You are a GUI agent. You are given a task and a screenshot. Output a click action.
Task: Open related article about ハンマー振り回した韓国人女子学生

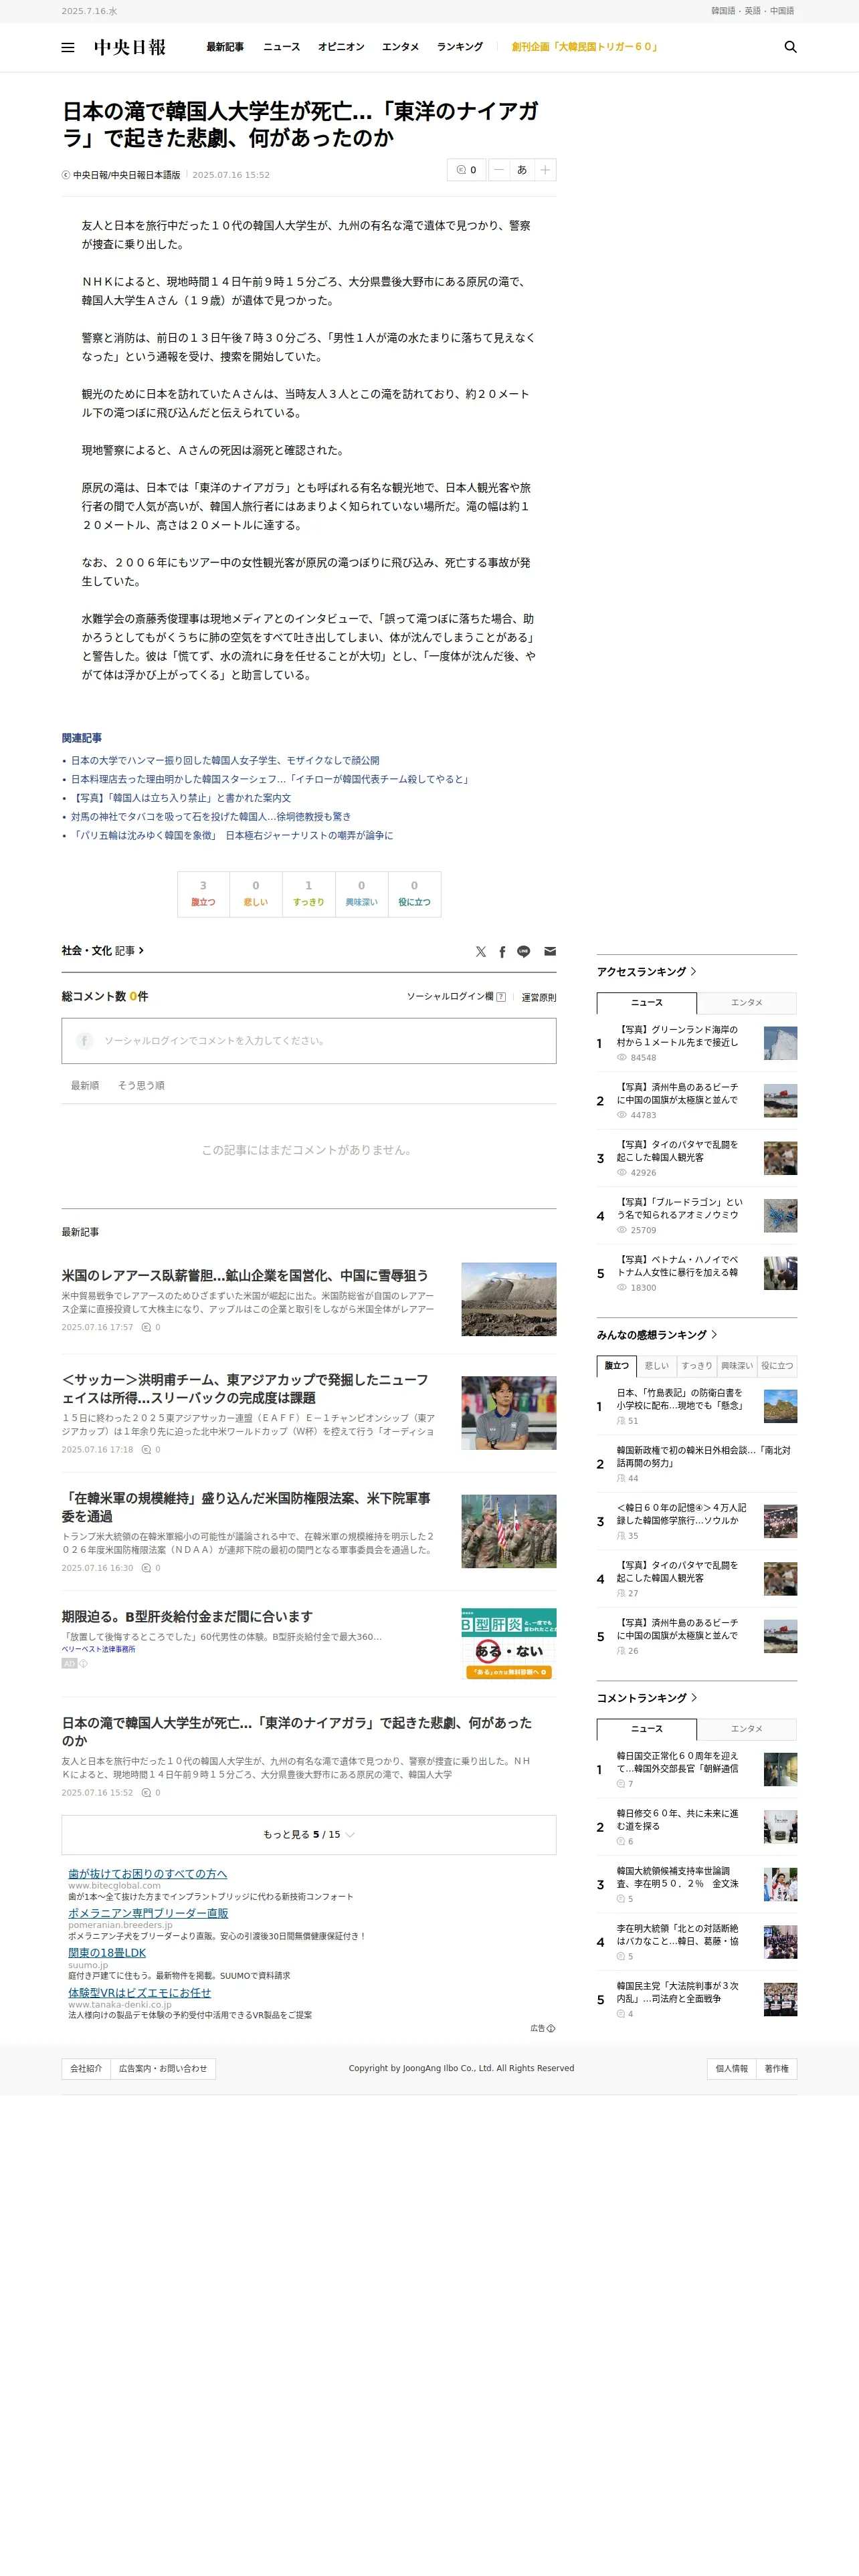pyautogui.click(x=225, y=761)
